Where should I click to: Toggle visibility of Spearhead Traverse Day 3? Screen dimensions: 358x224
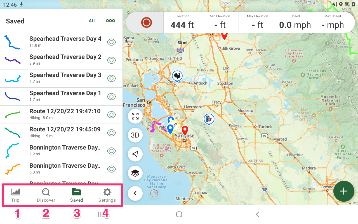pyautogui.click(x=112, y=79)
